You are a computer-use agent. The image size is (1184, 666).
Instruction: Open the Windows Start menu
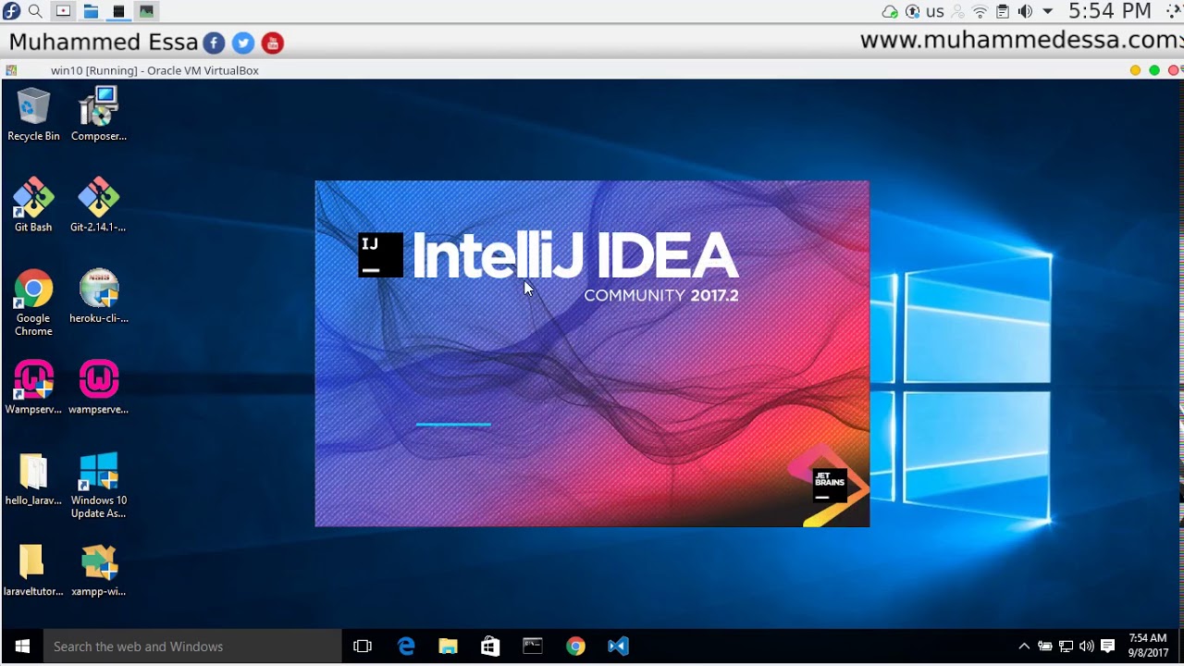pyautogui.click(x=22, y=647)
